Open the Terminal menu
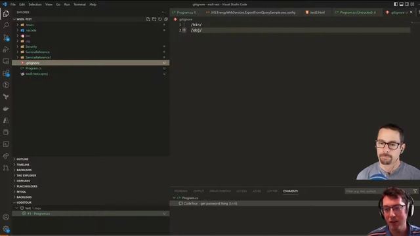The image size is (420, 236). tap(79, 5)
